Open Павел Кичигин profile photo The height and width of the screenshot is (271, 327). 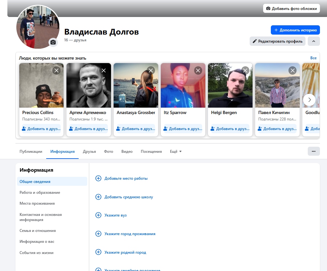[277, 85]
